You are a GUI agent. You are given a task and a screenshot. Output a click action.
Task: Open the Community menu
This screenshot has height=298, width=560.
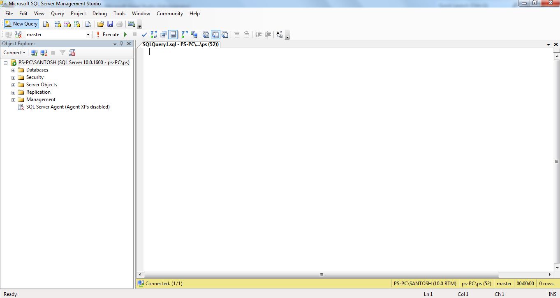tap(170, 14)
